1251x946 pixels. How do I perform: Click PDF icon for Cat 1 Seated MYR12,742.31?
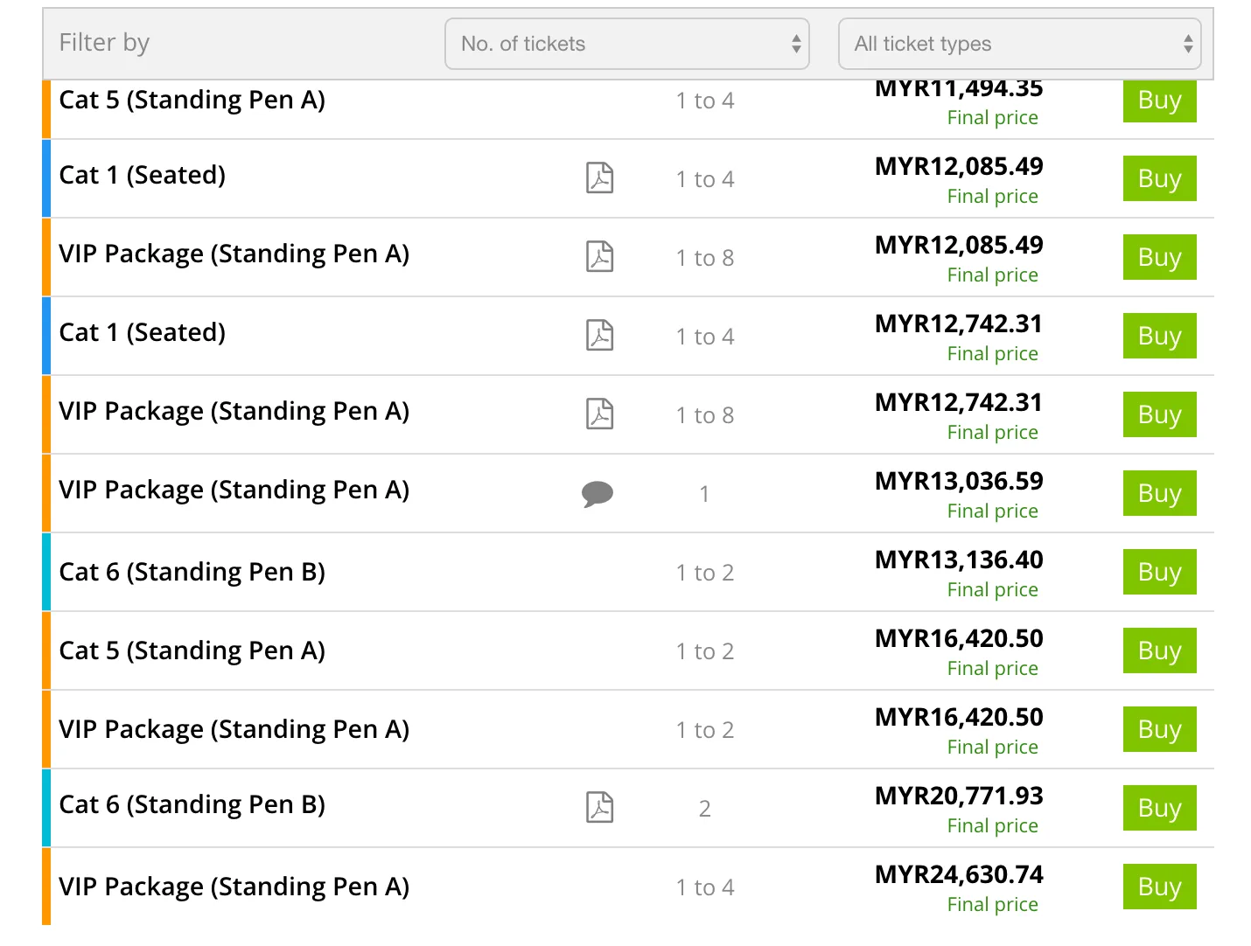tap(599, 336)
